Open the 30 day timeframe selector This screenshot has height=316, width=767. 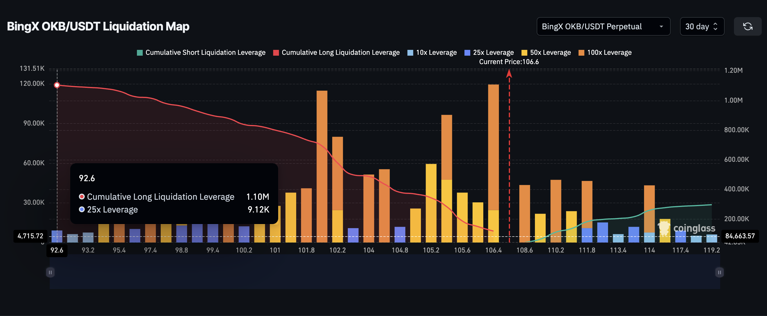(702, 26)
